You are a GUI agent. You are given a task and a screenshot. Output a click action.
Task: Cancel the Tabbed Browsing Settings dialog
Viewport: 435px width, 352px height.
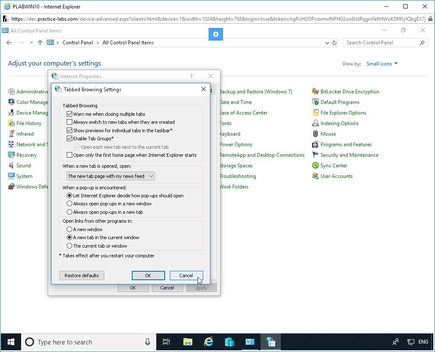pos(186,276)
